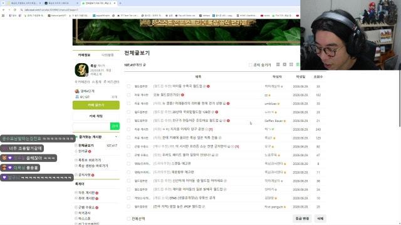This screenshot has height=225, width=401.
Task: Open the new tab plus button
Action: pos(120,3)
